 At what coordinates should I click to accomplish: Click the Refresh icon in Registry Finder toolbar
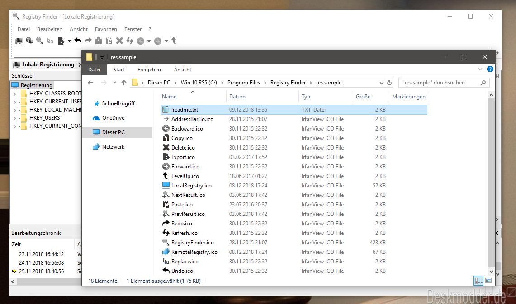[130, 41]
